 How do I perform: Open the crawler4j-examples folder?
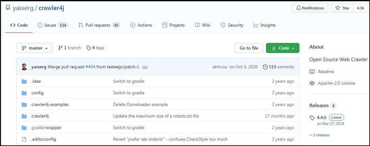click(50, 104)
